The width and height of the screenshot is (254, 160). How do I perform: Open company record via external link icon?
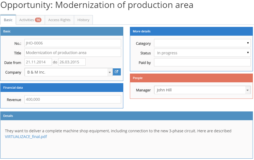coord(117,72)
